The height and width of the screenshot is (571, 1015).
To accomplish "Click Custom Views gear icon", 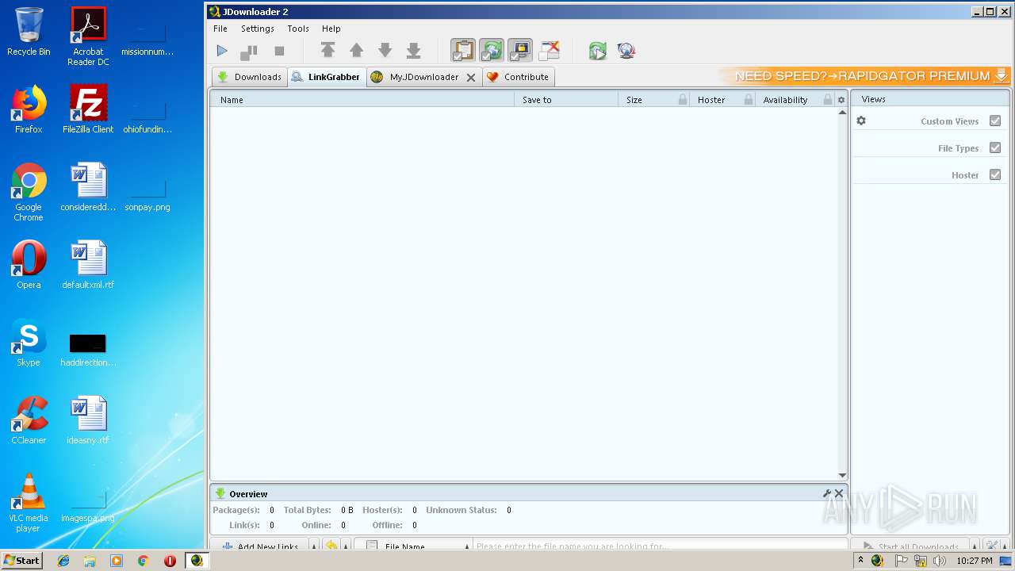I will tap(861, 121).
